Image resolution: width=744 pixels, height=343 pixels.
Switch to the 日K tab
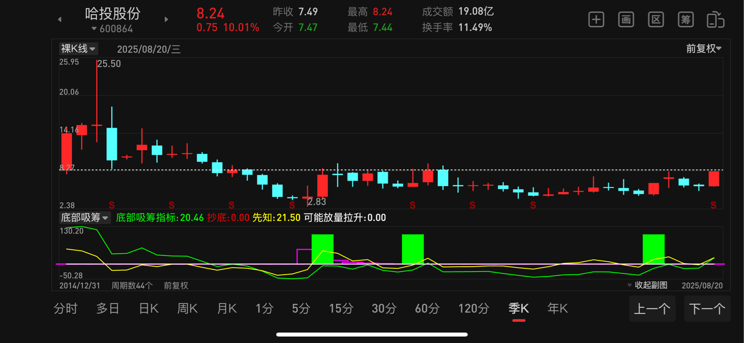[148, 309]
